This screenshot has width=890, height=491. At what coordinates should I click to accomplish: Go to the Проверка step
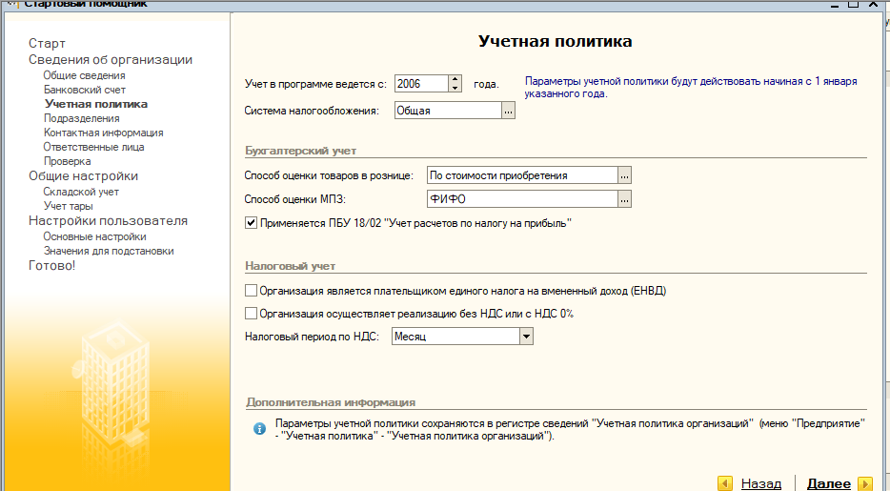67,161
